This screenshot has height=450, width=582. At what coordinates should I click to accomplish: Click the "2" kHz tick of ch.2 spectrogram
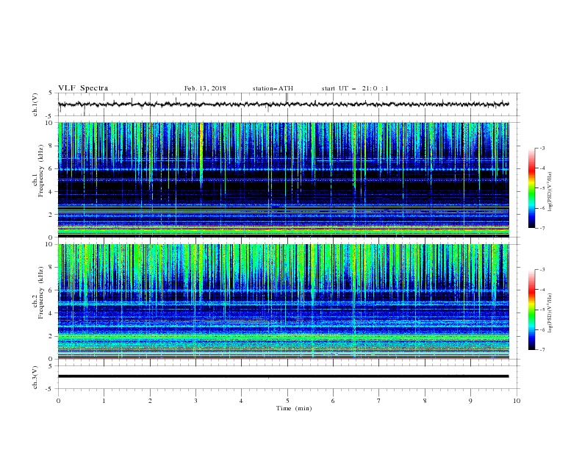(51, 336)
